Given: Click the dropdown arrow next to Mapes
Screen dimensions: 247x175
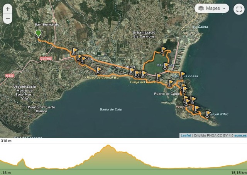Looking at the screenshot, I should click(224, 8).
